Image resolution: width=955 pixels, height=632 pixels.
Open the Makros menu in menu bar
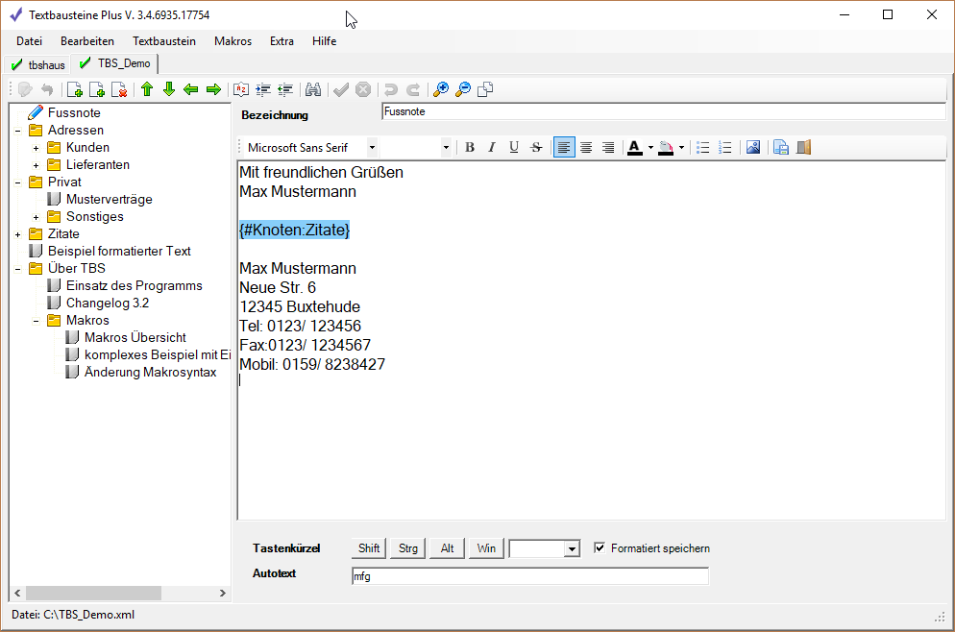(x=233, y=41)
